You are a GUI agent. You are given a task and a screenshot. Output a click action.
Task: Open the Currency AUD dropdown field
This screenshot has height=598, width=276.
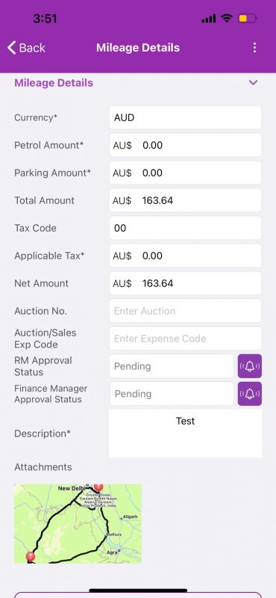click(x=186, y=117)
